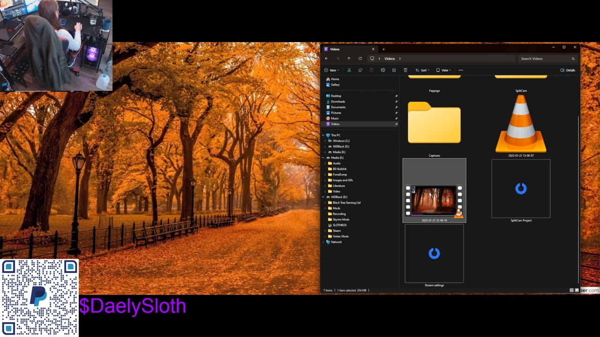
Task: Select the Stream settings file icon
Action: 434,253
